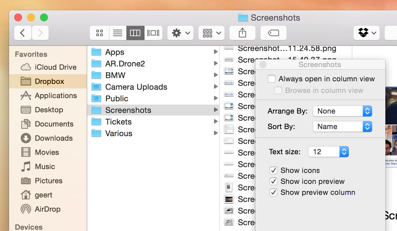
Task: Disable Show preview column option
Action: (x=274, y=192)
